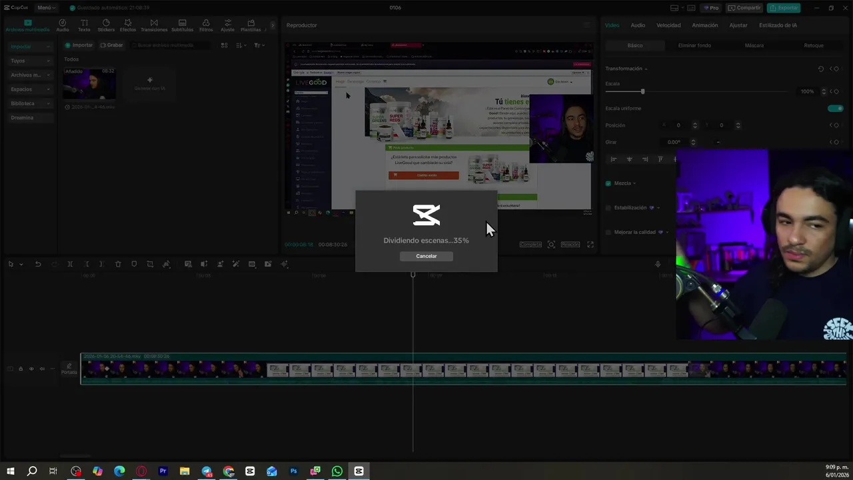853x480 pixels.
Task: Open the Transiciones tab
Action: pyautogui.click(x=154, y=25)
